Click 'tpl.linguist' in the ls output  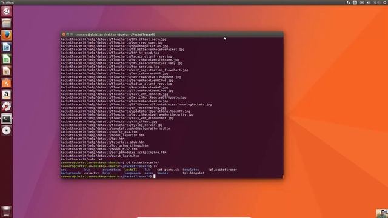coord(193,173)
